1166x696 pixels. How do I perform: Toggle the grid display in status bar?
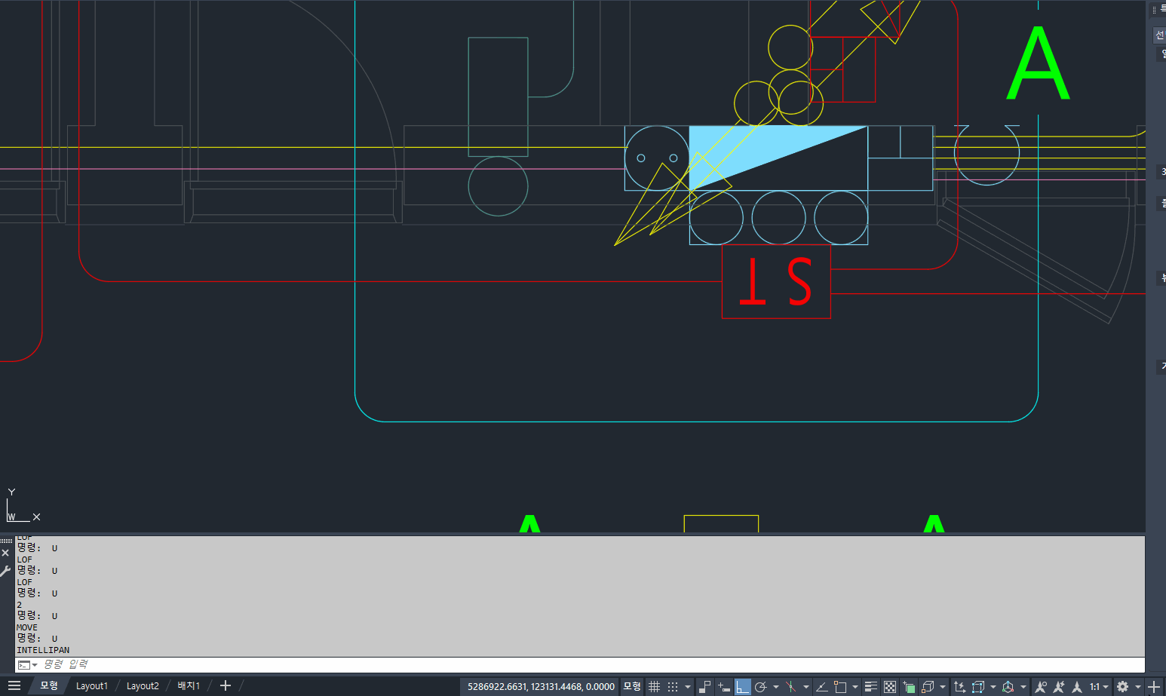coord(654,686)
